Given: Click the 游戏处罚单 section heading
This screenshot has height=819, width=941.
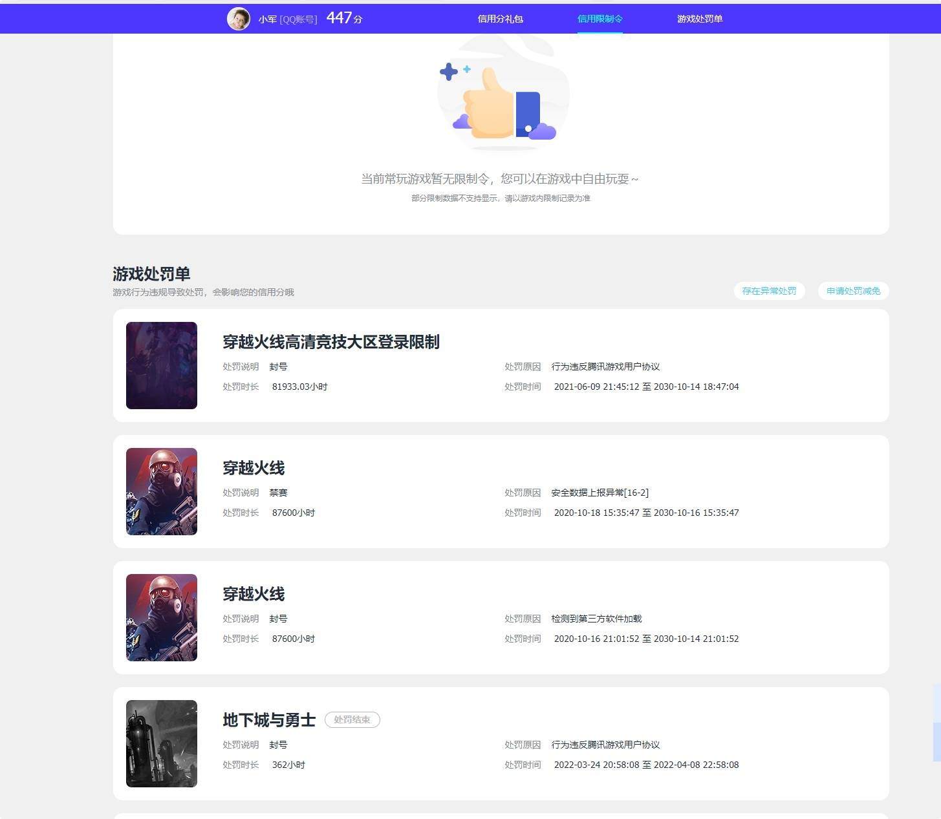Looking at the screenshot, I should (151, 274).
